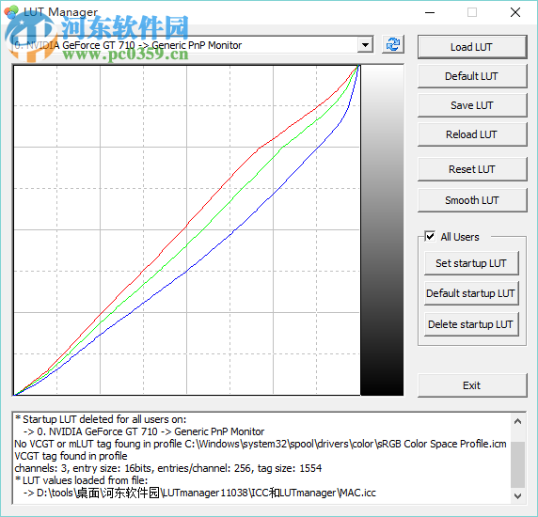Click log line 'VCGT tag found in profile'
The width and height of the screenshot is (538, 517).
coord(71,456)
